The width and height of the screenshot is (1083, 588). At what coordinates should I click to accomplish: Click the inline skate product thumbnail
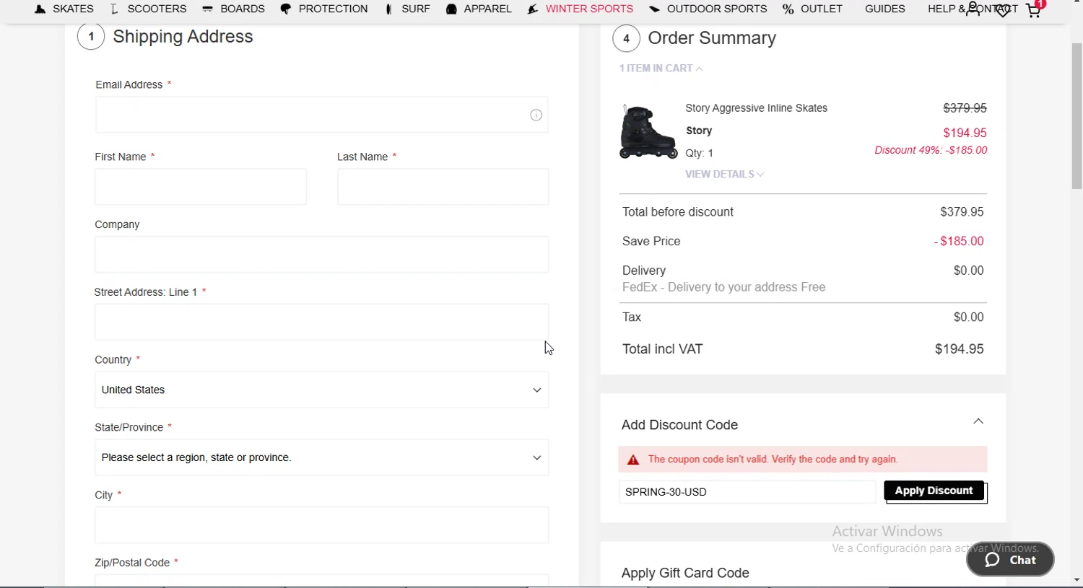point(648,131)
